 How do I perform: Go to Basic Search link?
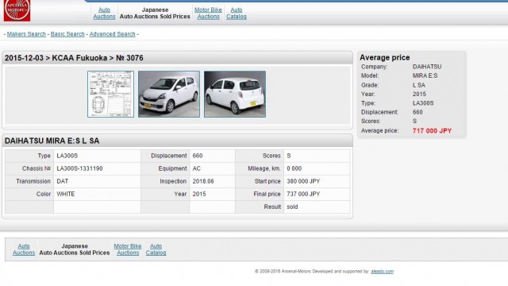[x=67, y=34]
